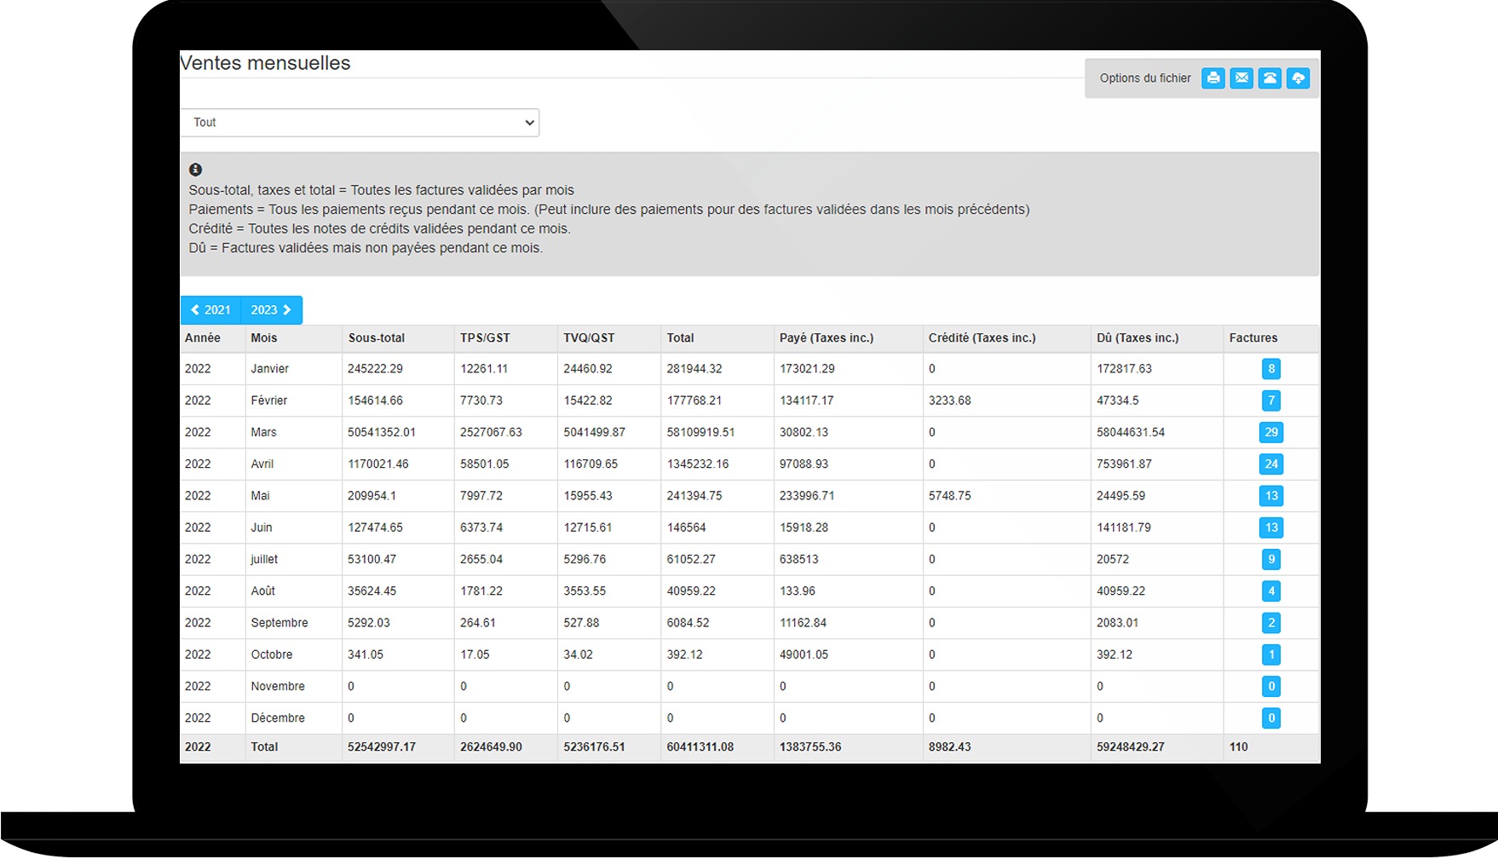The height and width of the screenshot is (859, 1498).
Task: Open Avril invoices badge showing 24
Action: (x=1270, y=464)
